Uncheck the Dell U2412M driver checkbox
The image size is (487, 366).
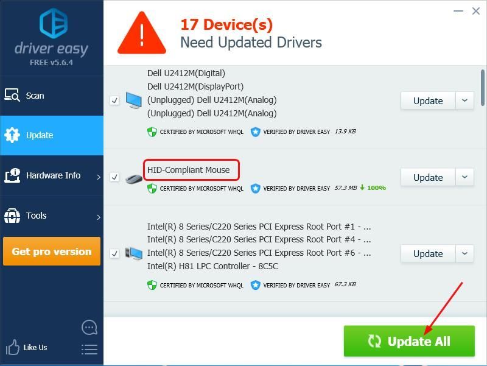(114, 100)
